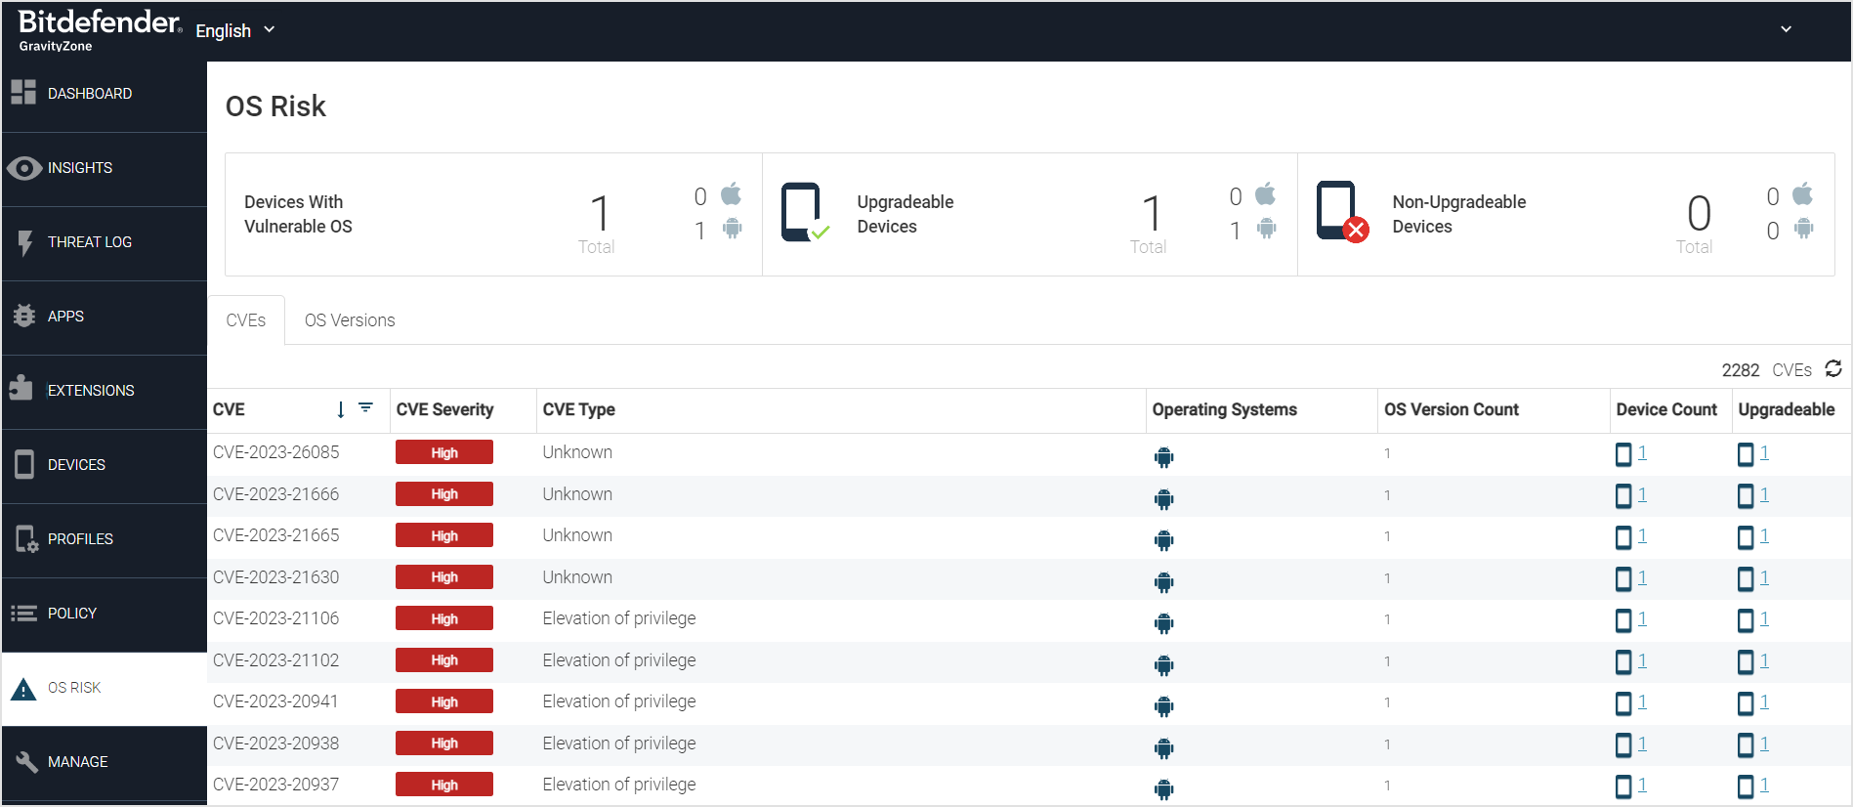Screen dimensions: 1853x807
Task: Open Device Count link for CVE-2023-26085
Action: (1643, 452)
